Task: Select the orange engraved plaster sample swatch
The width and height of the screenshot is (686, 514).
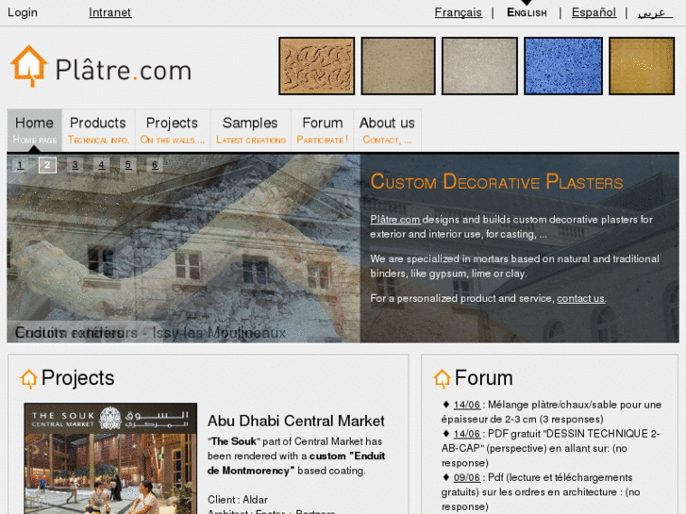Action: (317, 66)
